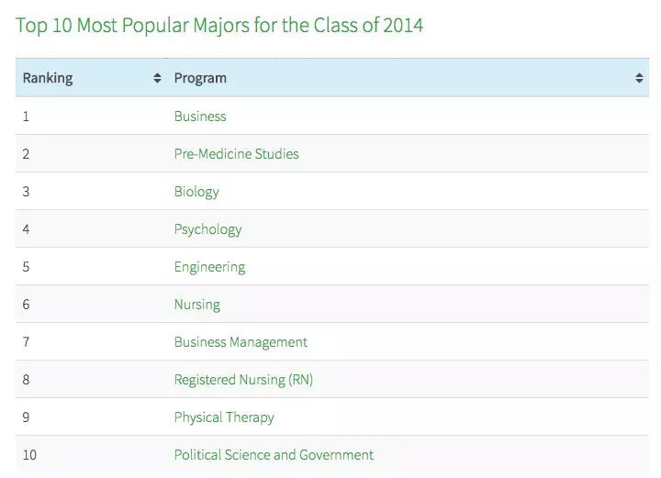Click ranking number 5 cell
Screen dimensions: 661x478
[x=26, y=267]
